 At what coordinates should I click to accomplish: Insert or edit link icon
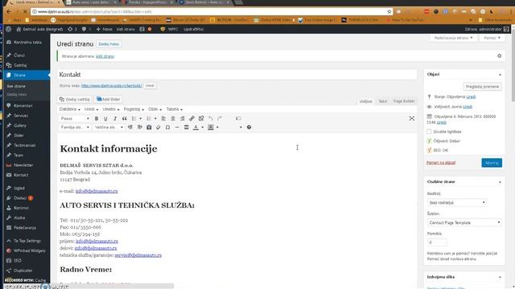coord(192,119)
